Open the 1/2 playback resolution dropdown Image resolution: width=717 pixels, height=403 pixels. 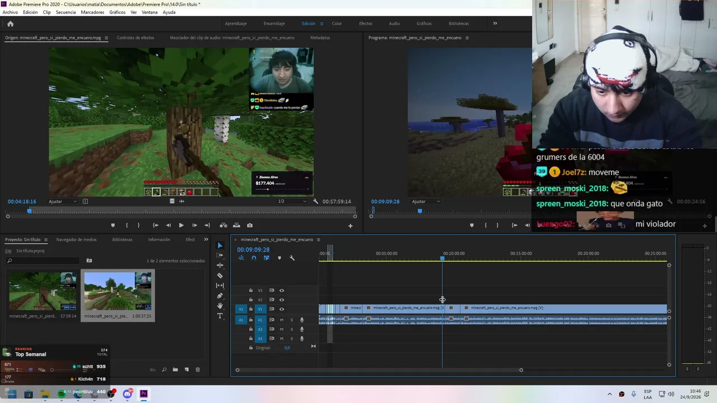pyautogui.click(x=292, y=201)
